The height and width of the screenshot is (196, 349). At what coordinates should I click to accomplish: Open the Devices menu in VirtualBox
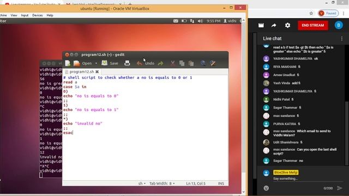point(38,15)
